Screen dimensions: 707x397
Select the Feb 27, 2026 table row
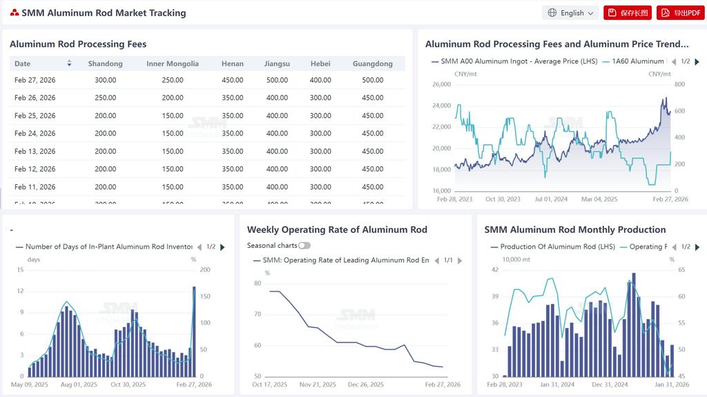(207, 80)
